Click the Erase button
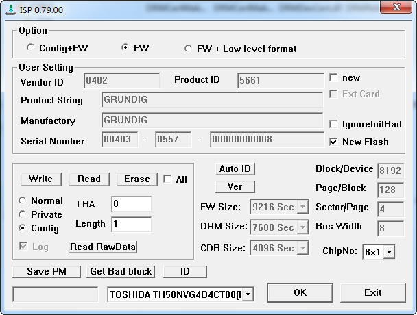 coord(136,179)
